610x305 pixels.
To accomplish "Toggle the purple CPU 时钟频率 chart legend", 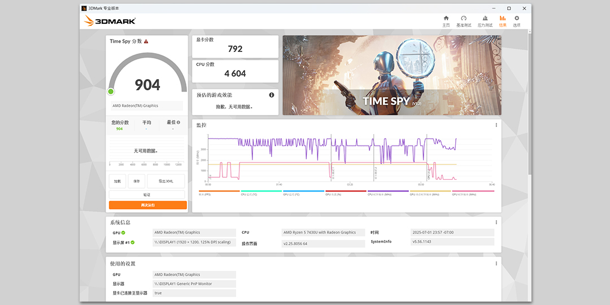I will [x=388, y=193].
